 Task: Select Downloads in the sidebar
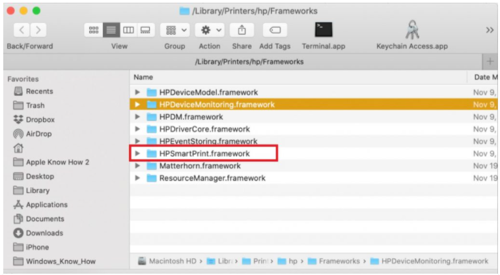coord(44,233)
